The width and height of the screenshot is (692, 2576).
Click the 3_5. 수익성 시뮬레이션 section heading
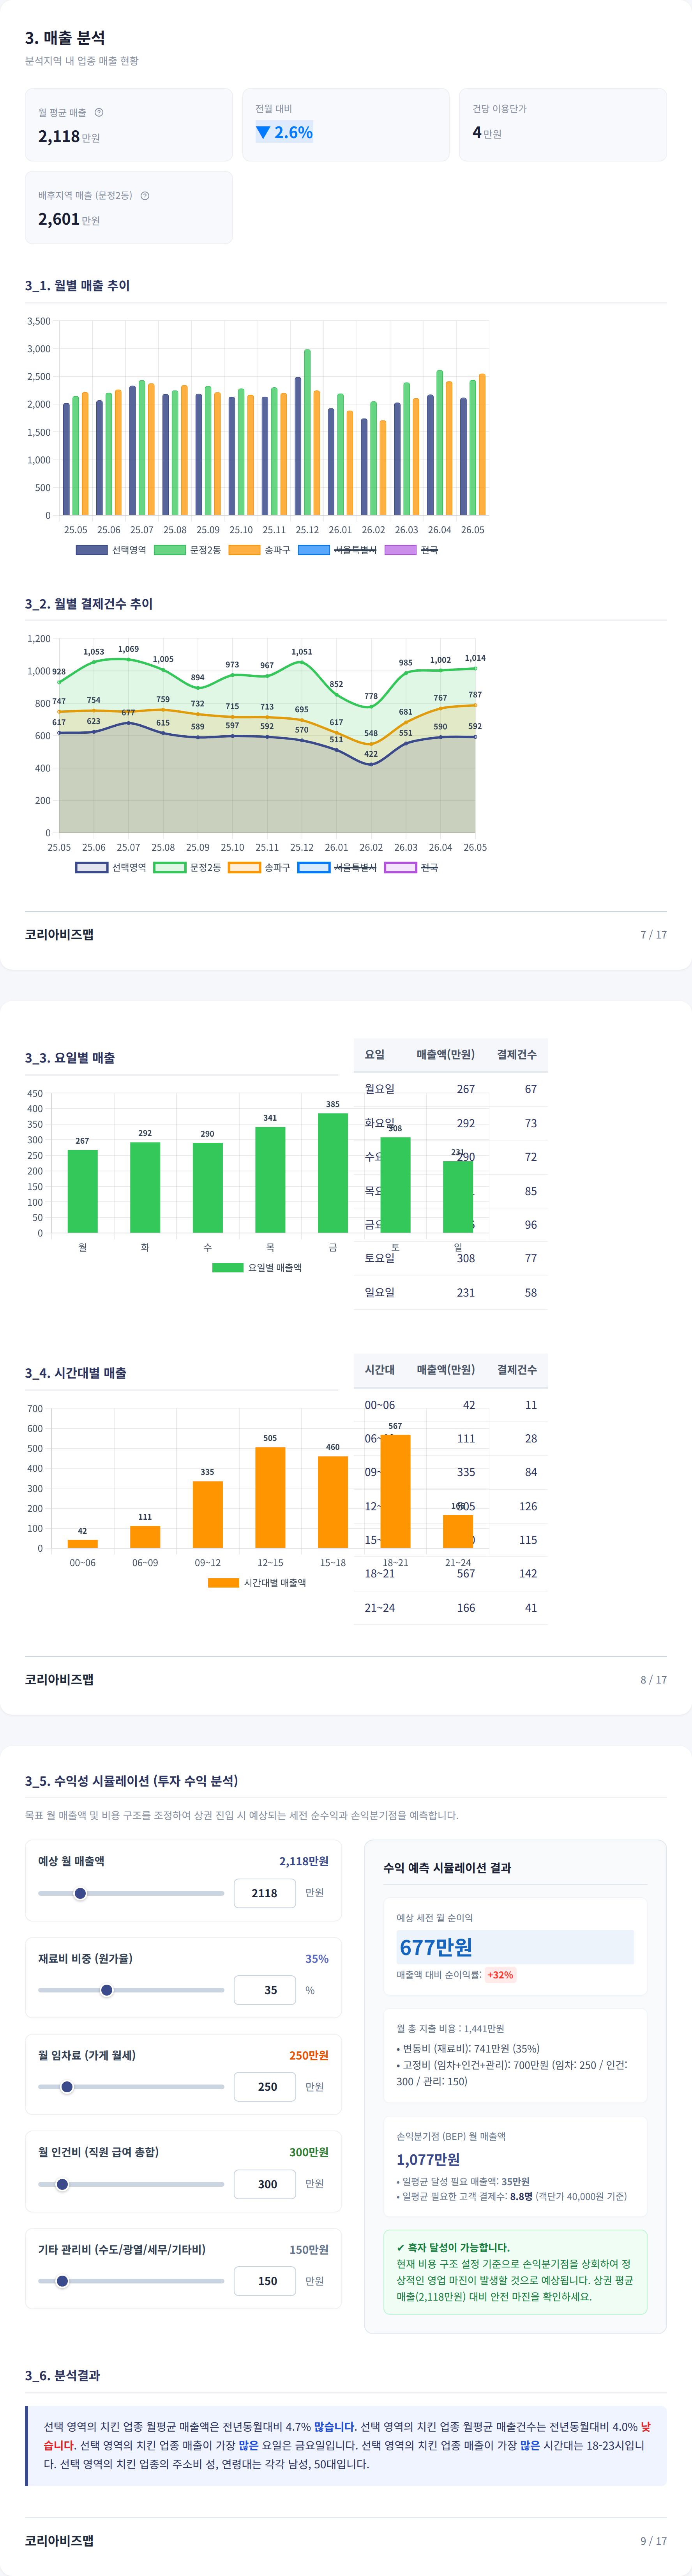(x=132, y=1780)
